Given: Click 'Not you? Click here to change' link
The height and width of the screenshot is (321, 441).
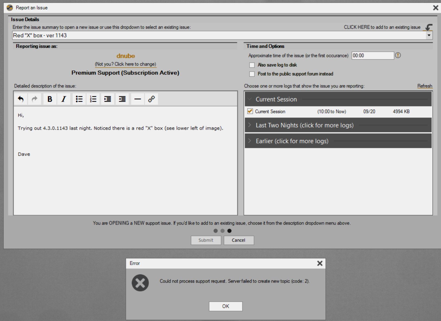Looking at the screenshot, I should [125, 64].
